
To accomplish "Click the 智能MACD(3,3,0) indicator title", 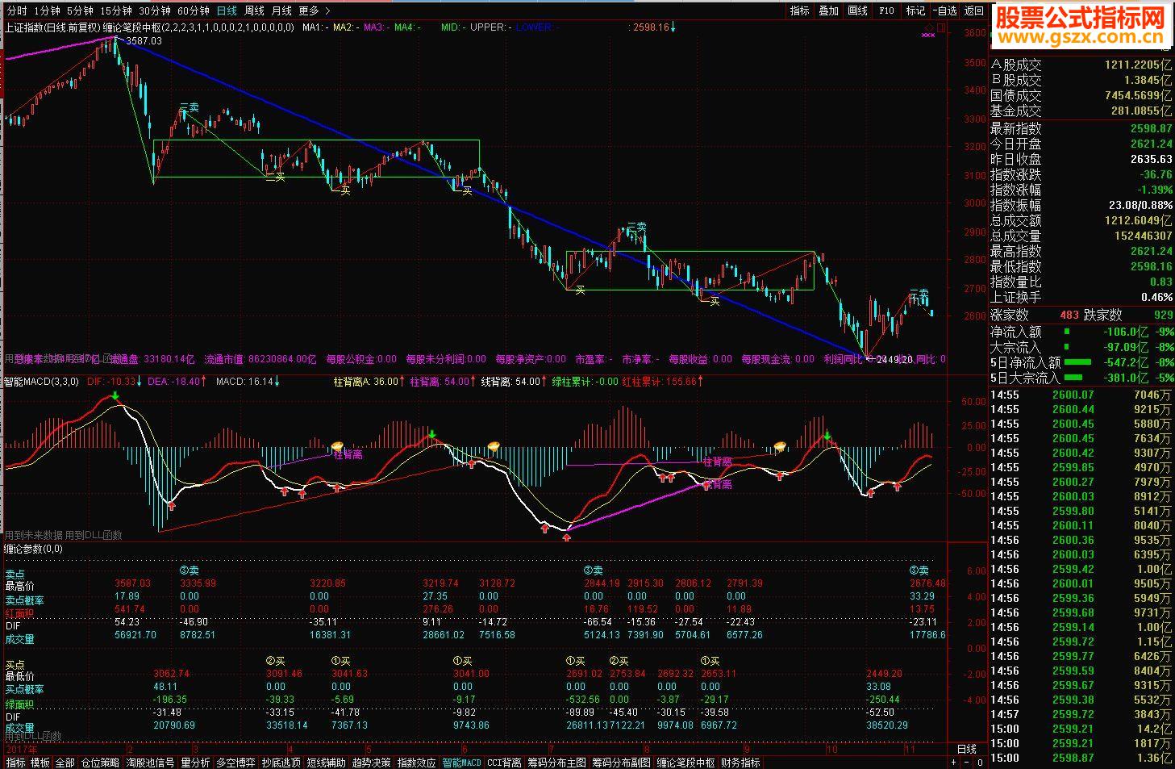I will (x=42, y=382).
